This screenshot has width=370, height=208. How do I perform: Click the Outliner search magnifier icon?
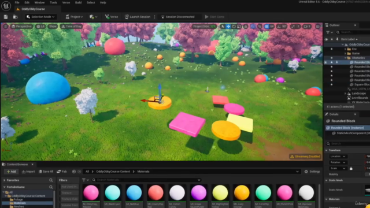338,32
